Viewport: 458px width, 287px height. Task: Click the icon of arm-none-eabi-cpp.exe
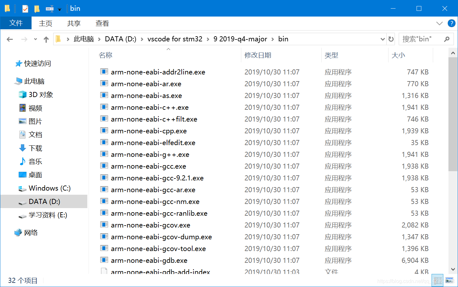(x=104, y=130)
